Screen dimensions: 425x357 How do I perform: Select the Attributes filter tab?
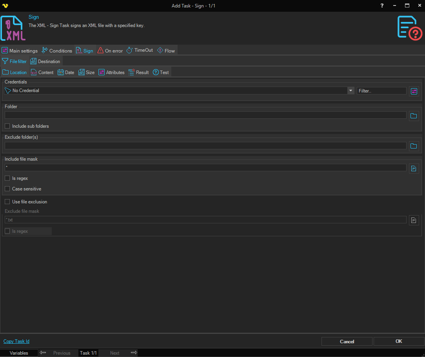point(111,72)
